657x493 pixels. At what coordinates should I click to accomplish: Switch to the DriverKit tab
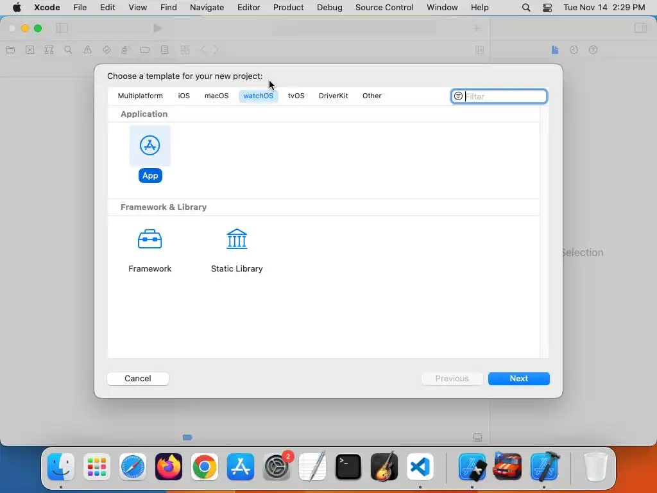[x=333, y=96]
